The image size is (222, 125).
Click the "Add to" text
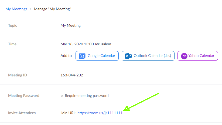coord(66,56)
